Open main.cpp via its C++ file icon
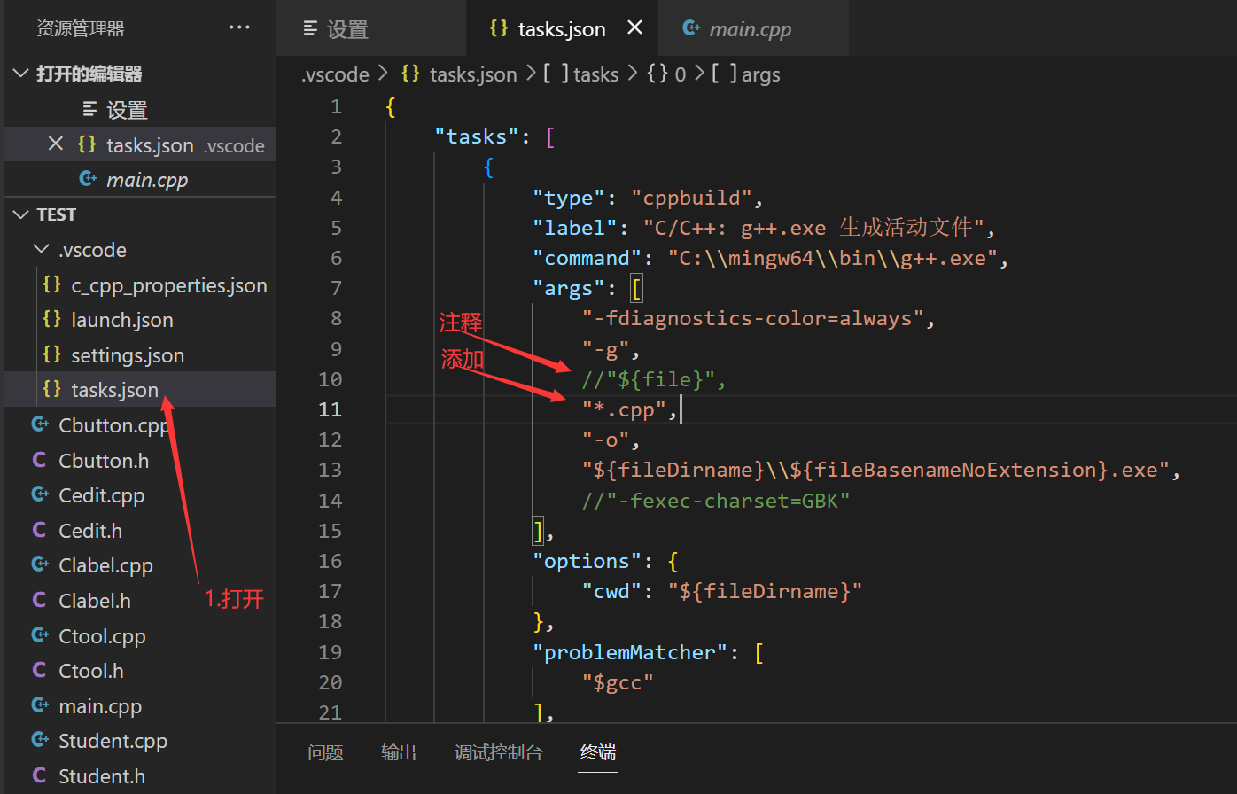 coord(38,706)
